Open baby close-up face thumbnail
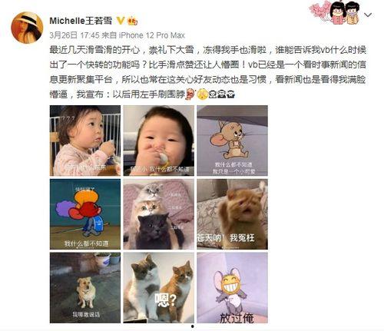 click(x=159, y=141)
